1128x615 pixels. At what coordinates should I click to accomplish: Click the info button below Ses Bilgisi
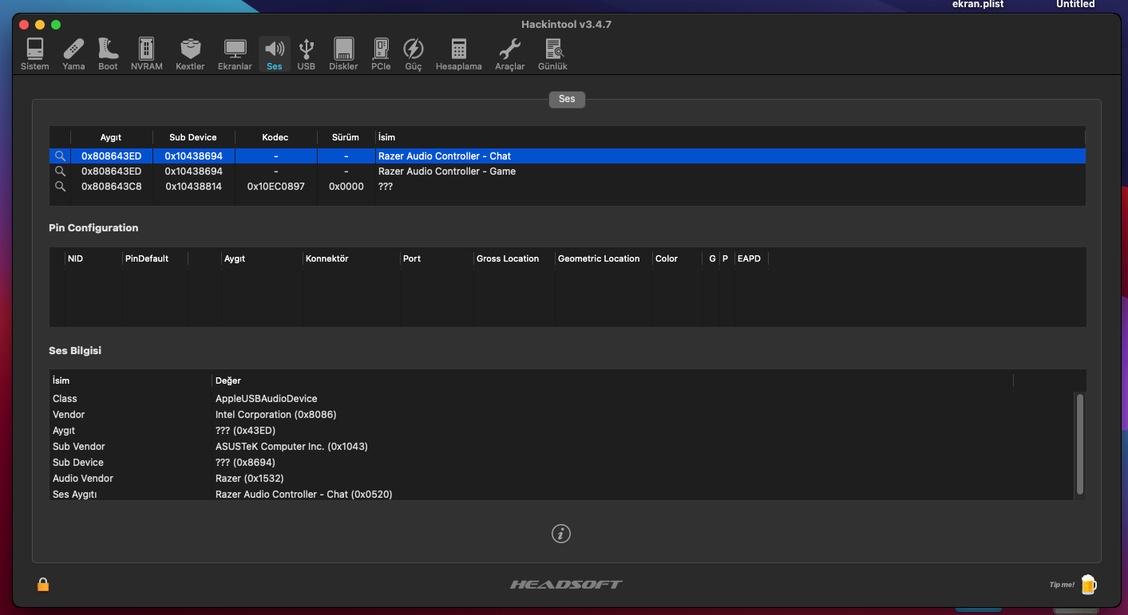coord(561,534)
